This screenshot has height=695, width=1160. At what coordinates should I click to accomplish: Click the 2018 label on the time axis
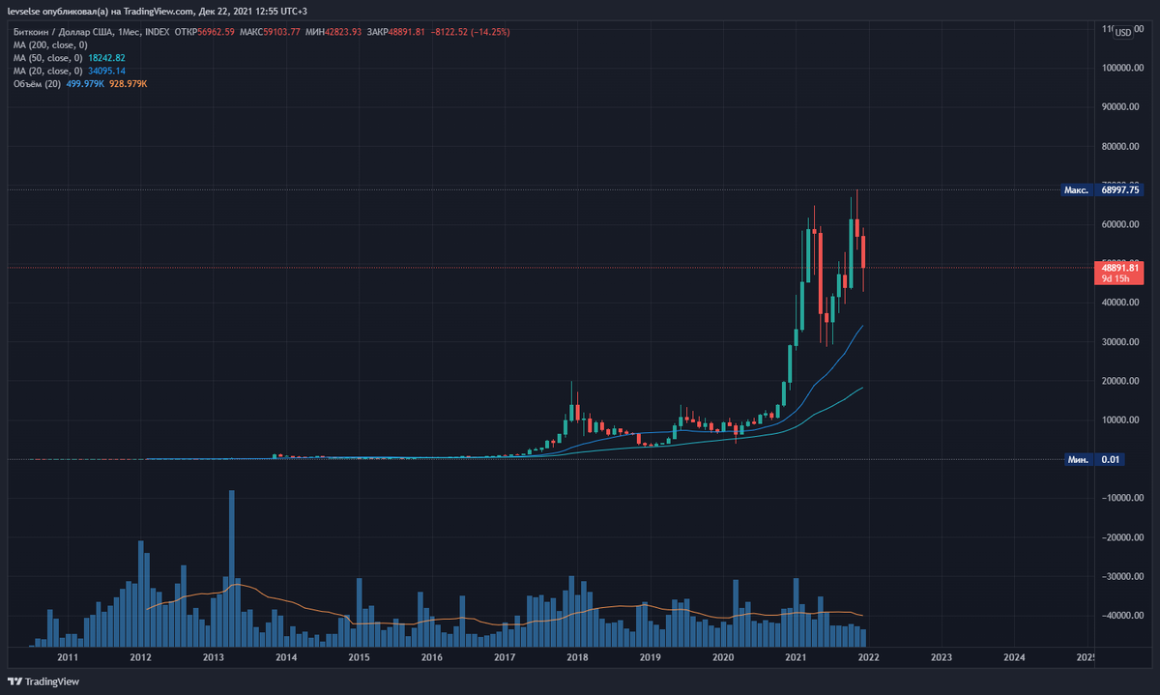[577, 657]
